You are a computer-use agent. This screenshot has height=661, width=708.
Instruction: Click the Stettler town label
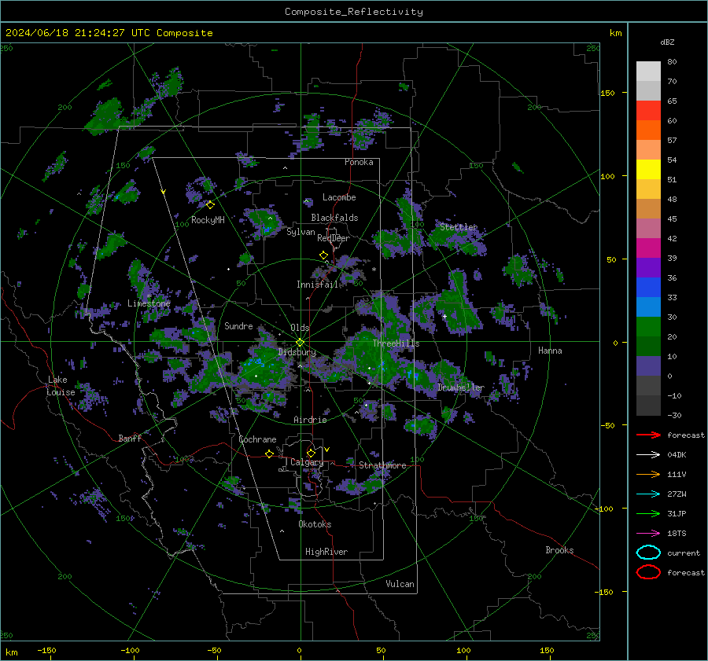[459, 227]
